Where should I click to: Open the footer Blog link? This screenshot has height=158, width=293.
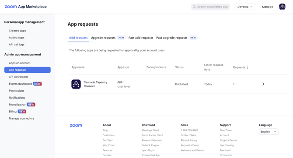pyautogui.click(x=105, y=130)
